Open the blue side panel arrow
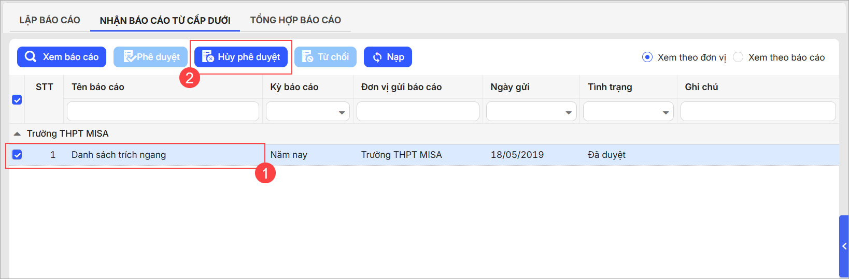 pos(844,246)
